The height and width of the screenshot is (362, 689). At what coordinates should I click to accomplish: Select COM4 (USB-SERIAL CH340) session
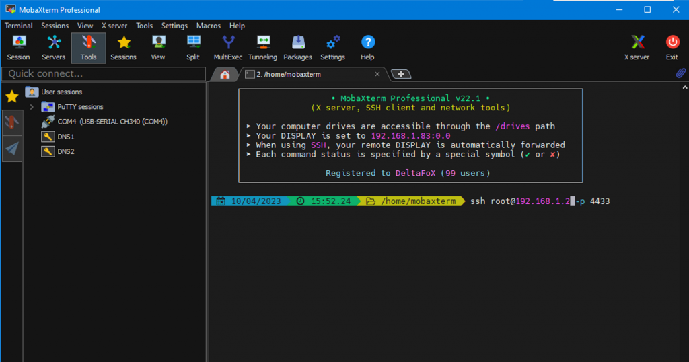click(112, 122)
